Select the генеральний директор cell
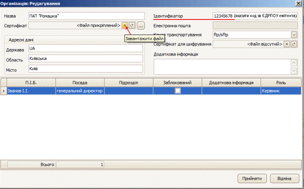Image resolution: width=304 pixels, height=189 pixels. click(80, 91)
